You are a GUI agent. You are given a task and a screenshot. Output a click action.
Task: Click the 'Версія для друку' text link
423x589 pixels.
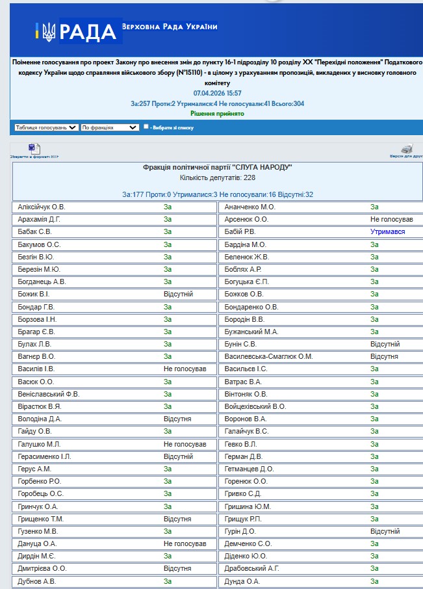406,156
